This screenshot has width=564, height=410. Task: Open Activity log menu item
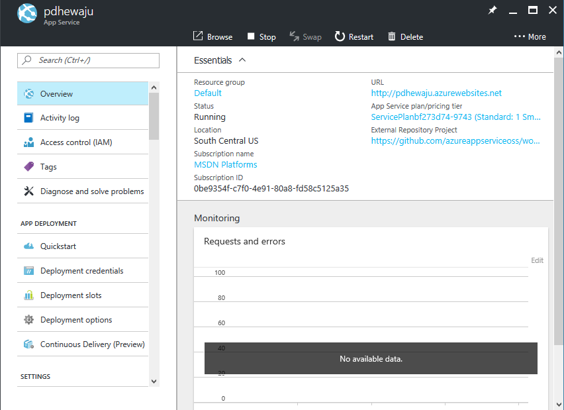click(x=83, y=118)
